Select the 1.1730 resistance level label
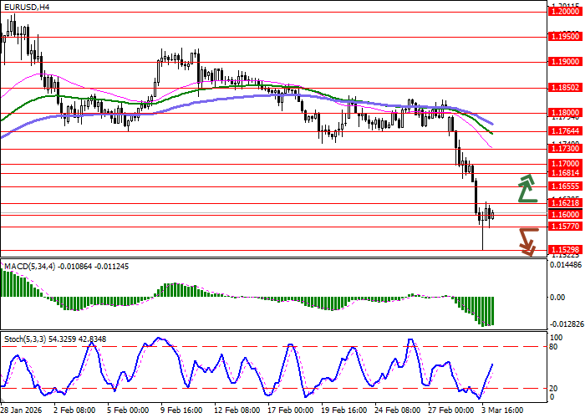Viewport: 585px width, 418px height. pyautogui.click(x=565, y=148)
